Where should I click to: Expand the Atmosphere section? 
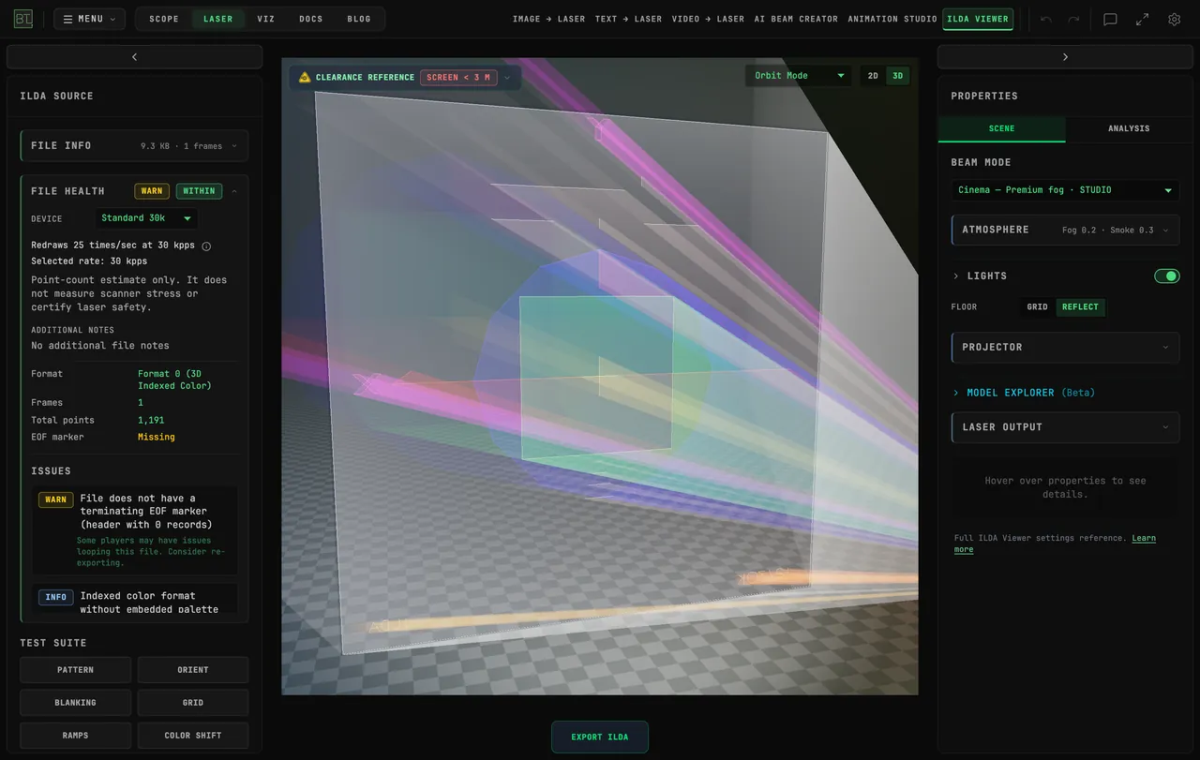(1065, 230)
